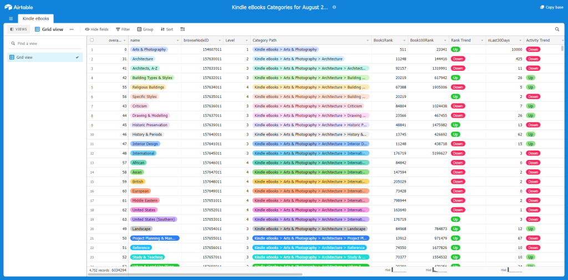
Task: Click Category Path ending in Landscape
Action: click(x=310, y=229)
